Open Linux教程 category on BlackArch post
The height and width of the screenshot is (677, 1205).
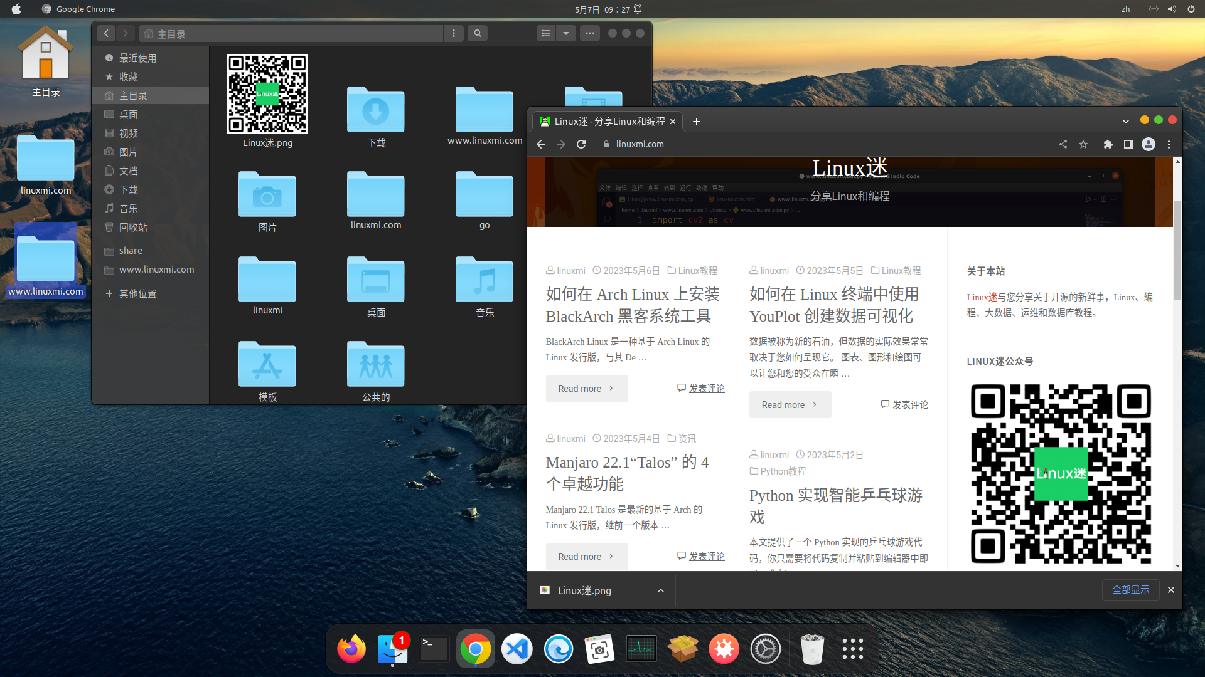point(697,271)
